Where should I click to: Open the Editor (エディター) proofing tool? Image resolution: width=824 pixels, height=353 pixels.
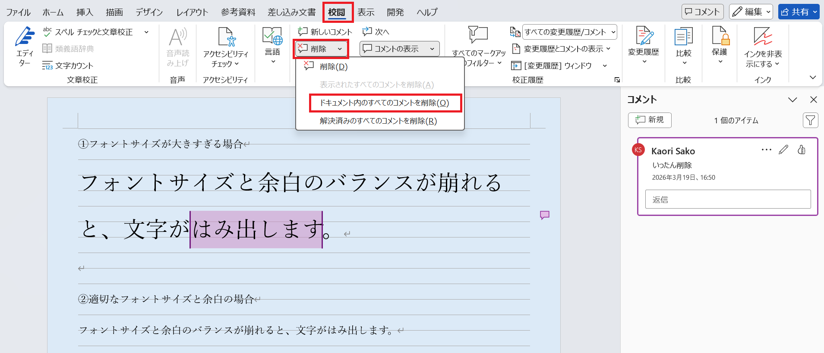coord(25,47)
